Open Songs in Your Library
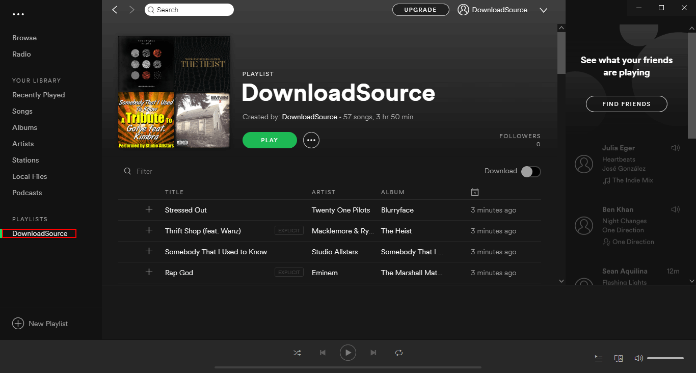The width and height of the screenshot is (696, 373). click(22, 111)
